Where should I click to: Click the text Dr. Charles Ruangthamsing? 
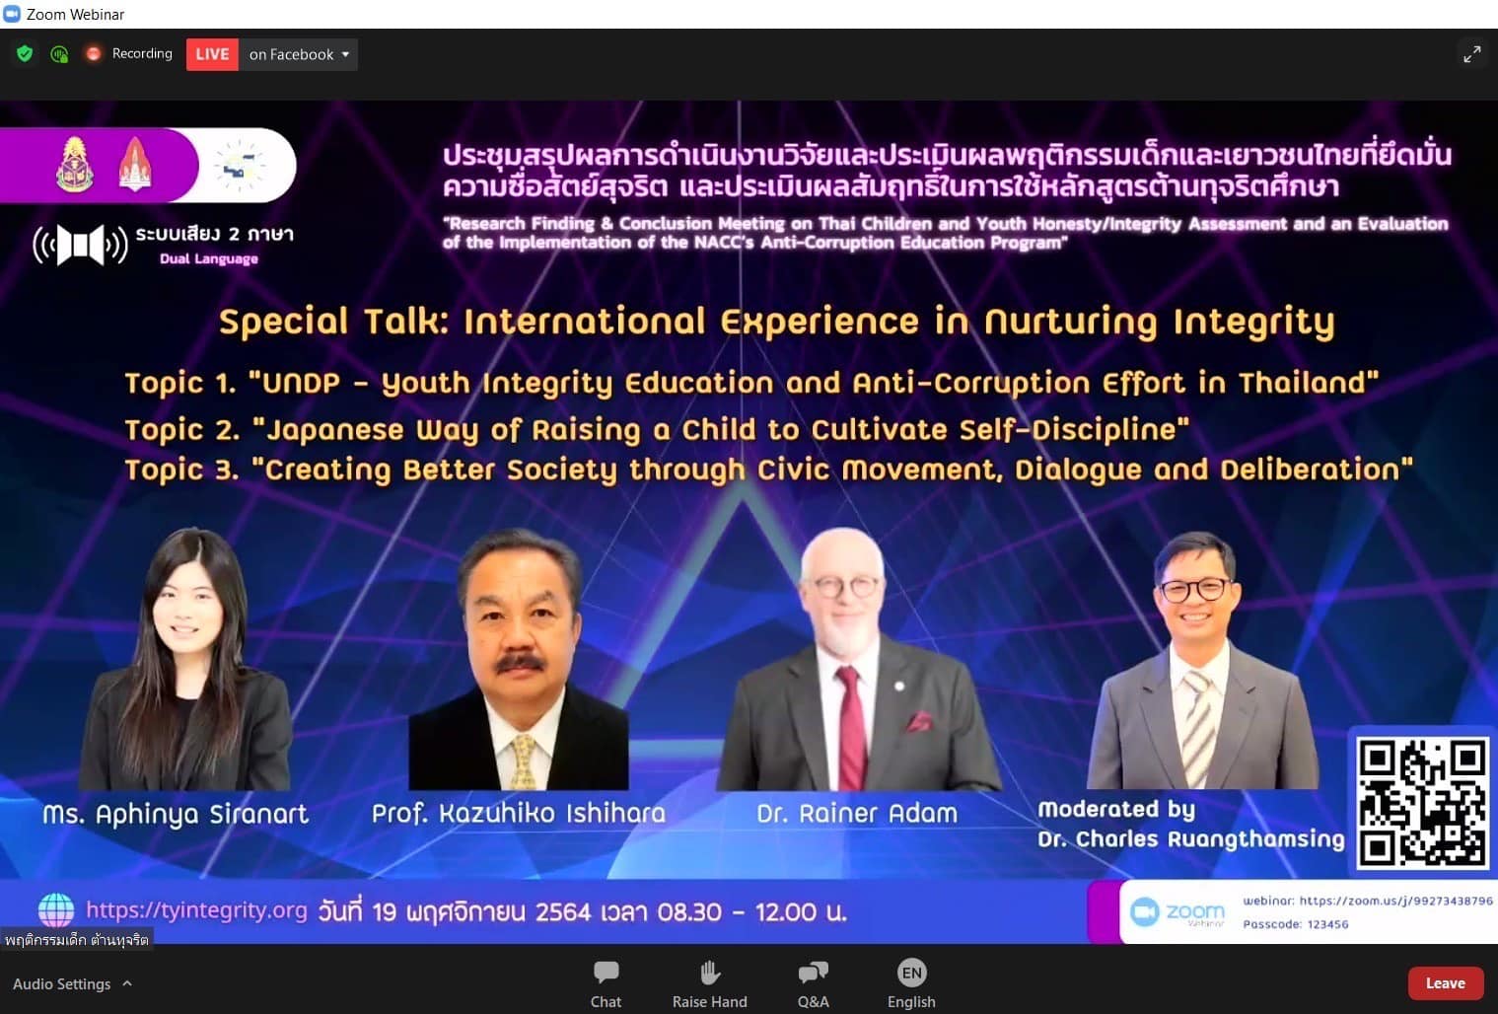pos(1190,838)
